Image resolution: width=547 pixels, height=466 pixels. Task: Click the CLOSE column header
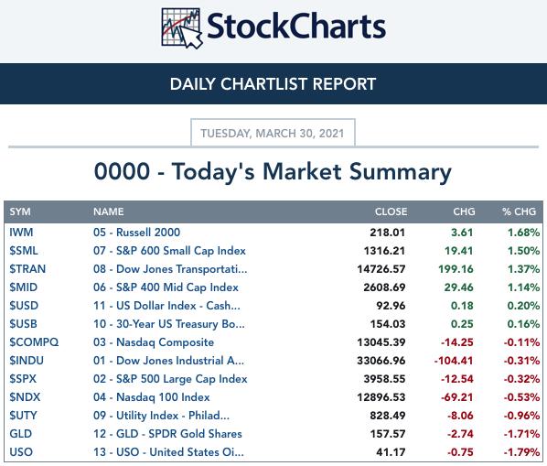tap(391, 211)
